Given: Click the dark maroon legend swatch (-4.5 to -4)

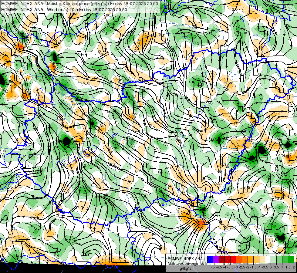Looking at the screenshot, I should (222, 260).
